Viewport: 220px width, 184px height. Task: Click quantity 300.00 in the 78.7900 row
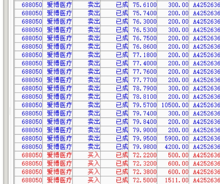point(178,88)
